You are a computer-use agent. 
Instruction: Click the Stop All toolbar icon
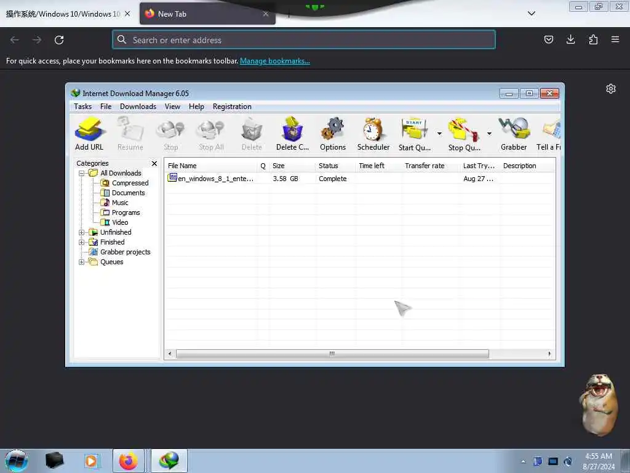pos(211,134)
